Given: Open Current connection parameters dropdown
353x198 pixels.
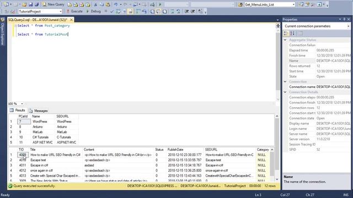Looking at the screenshot, I should [x=348, y=26].
